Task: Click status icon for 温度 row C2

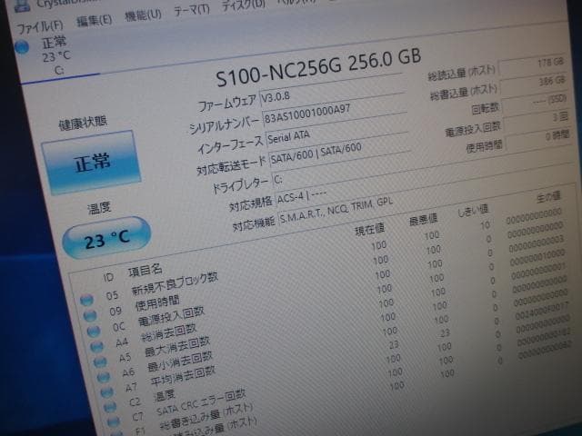Action: (x=110, y=407)
